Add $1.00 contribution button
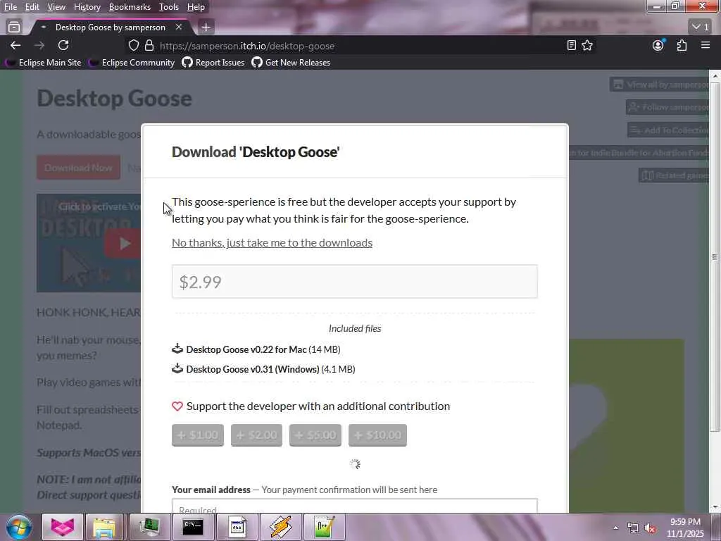Image resolution: width=721 pixels, height=541 pixels. coord(198,435)
